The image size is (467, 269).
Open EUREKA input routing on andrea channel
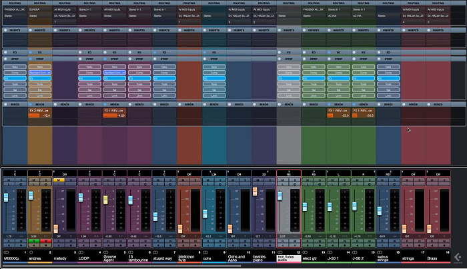point(40,9)
